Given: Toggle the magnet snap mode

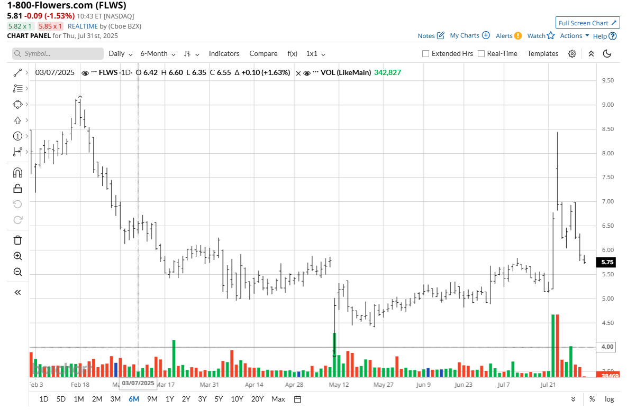Looking at the screenshot, I should point(17,172).
